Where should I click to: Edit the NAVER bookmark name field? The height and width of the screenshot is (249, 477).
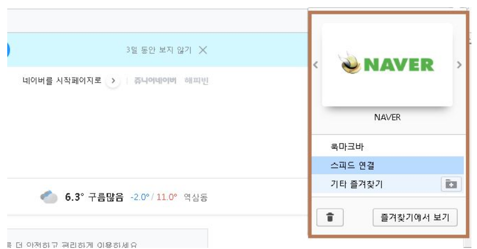[387, 118]
